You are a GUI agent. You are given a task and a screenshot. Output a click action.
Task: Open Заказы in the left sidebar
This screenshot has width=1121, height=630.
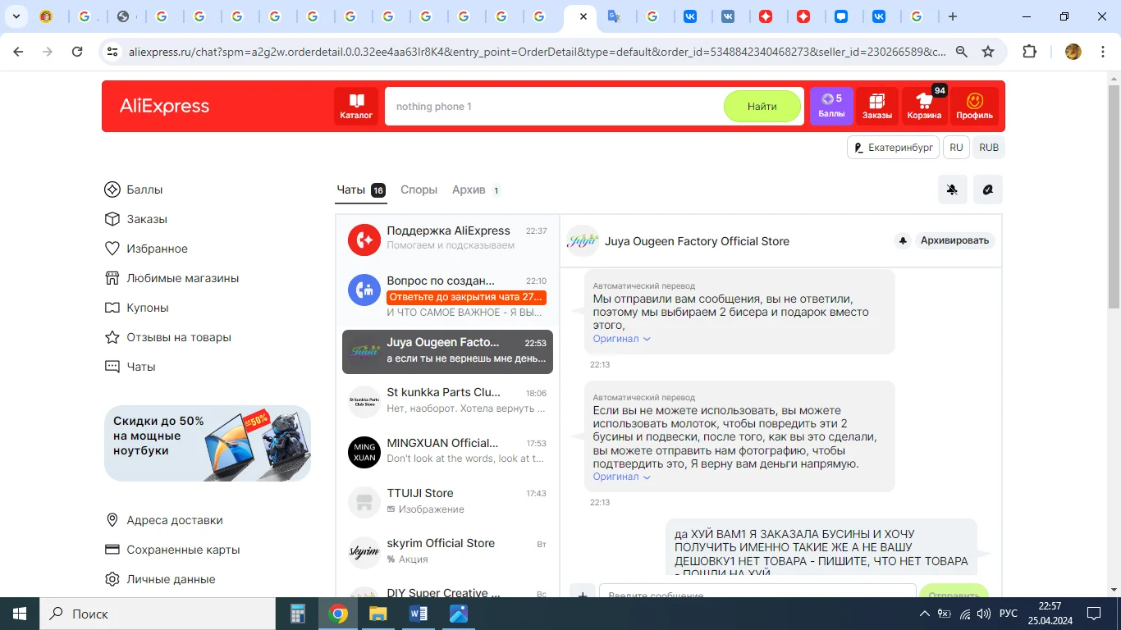[136, 219]
